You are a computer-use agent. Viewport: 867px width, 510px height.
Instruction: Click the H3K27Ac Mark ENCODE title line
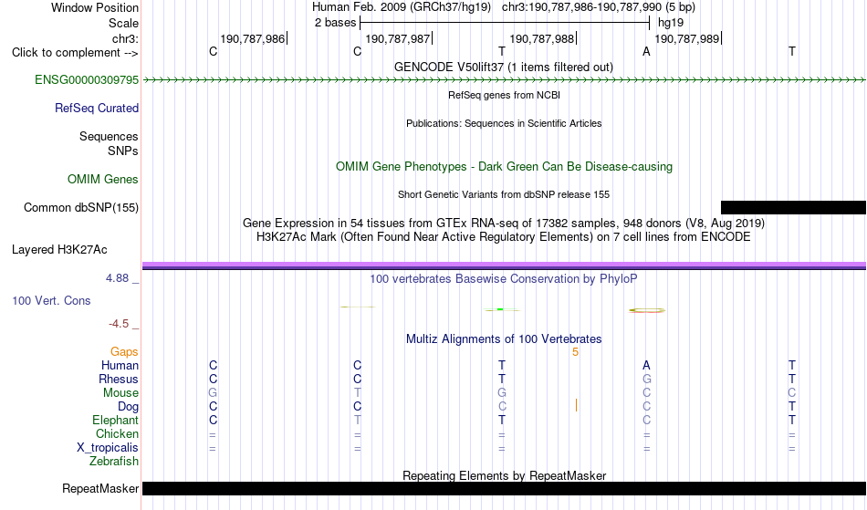tap(504, 237)
